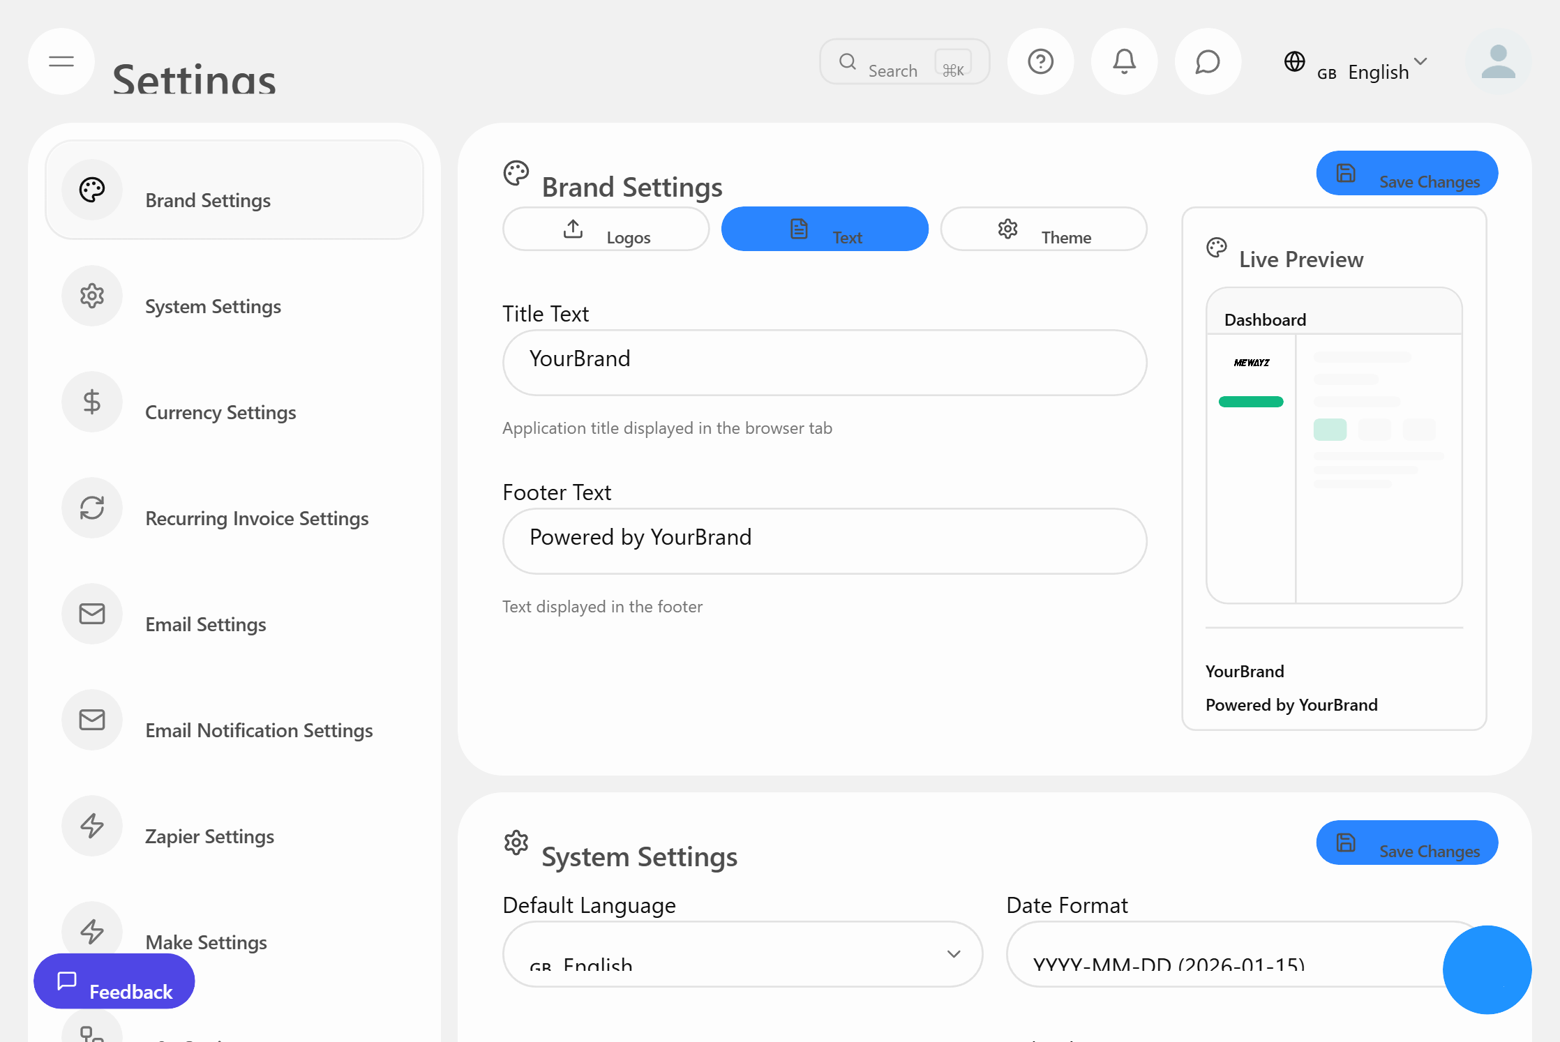Switch to the Theme tab
The height and width of the screenshot is (1042, 1560).
(x=1043, y=229)
